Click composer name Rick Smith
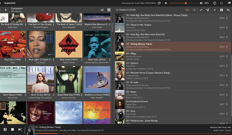Viewport: 232px width, 135px height. (12, 98)
